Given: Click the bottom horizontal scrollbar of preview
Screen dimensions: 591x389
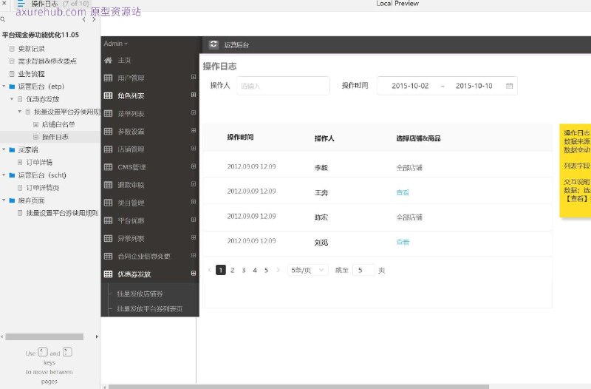Looking at the screenshot, I should point(298,387).
